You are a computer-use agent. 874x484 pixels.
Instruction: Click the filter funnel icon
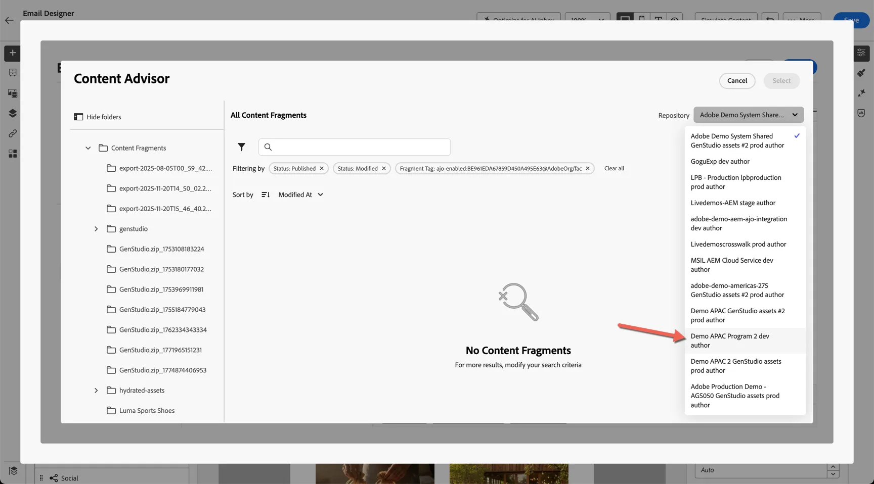point(241,147)
